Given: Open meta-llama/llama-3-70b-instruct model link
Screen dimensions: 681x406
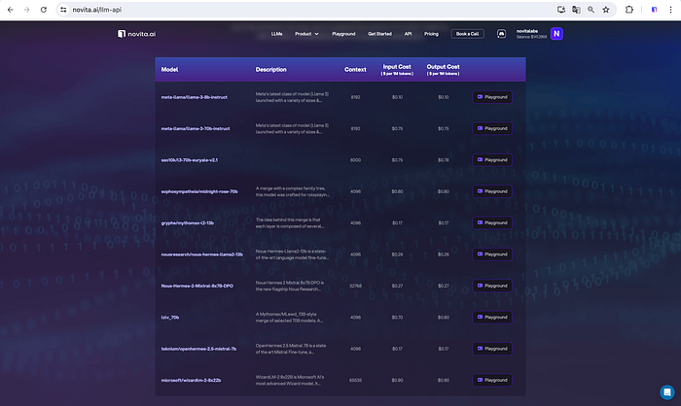Looking at the screenshot, I should 196,128.
